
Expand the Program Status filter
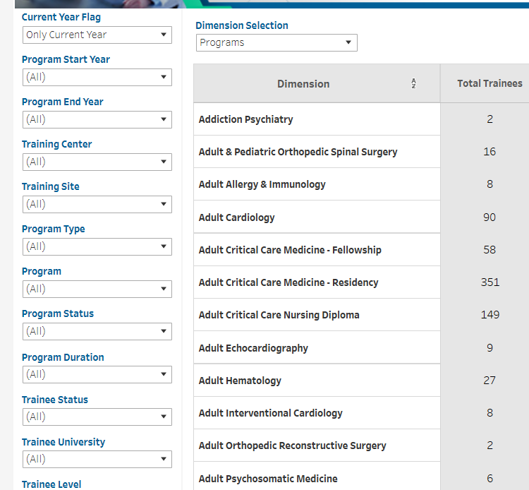[x=97, y=331]
